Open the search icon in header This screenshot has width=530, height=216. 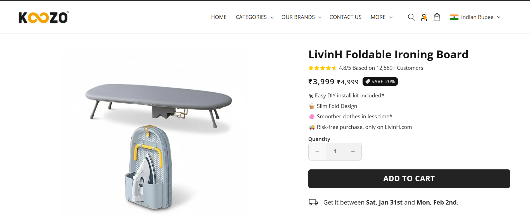coord(411,17)
